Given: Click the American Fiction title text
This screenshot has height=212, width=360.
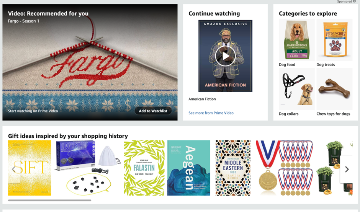Looking at the screenshot, I should [x=202, y=99].
